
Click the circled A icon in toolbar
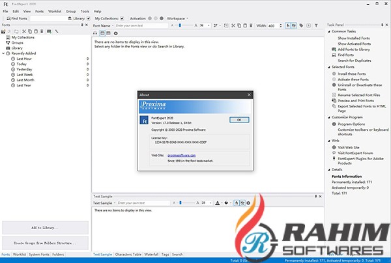pyautogui.click(x=309, y=25)
